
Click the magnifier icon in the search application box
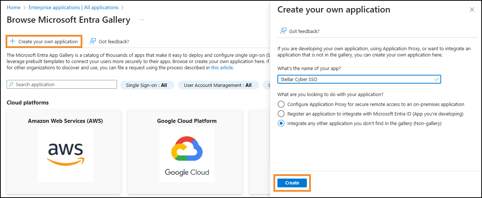point(11,85)
